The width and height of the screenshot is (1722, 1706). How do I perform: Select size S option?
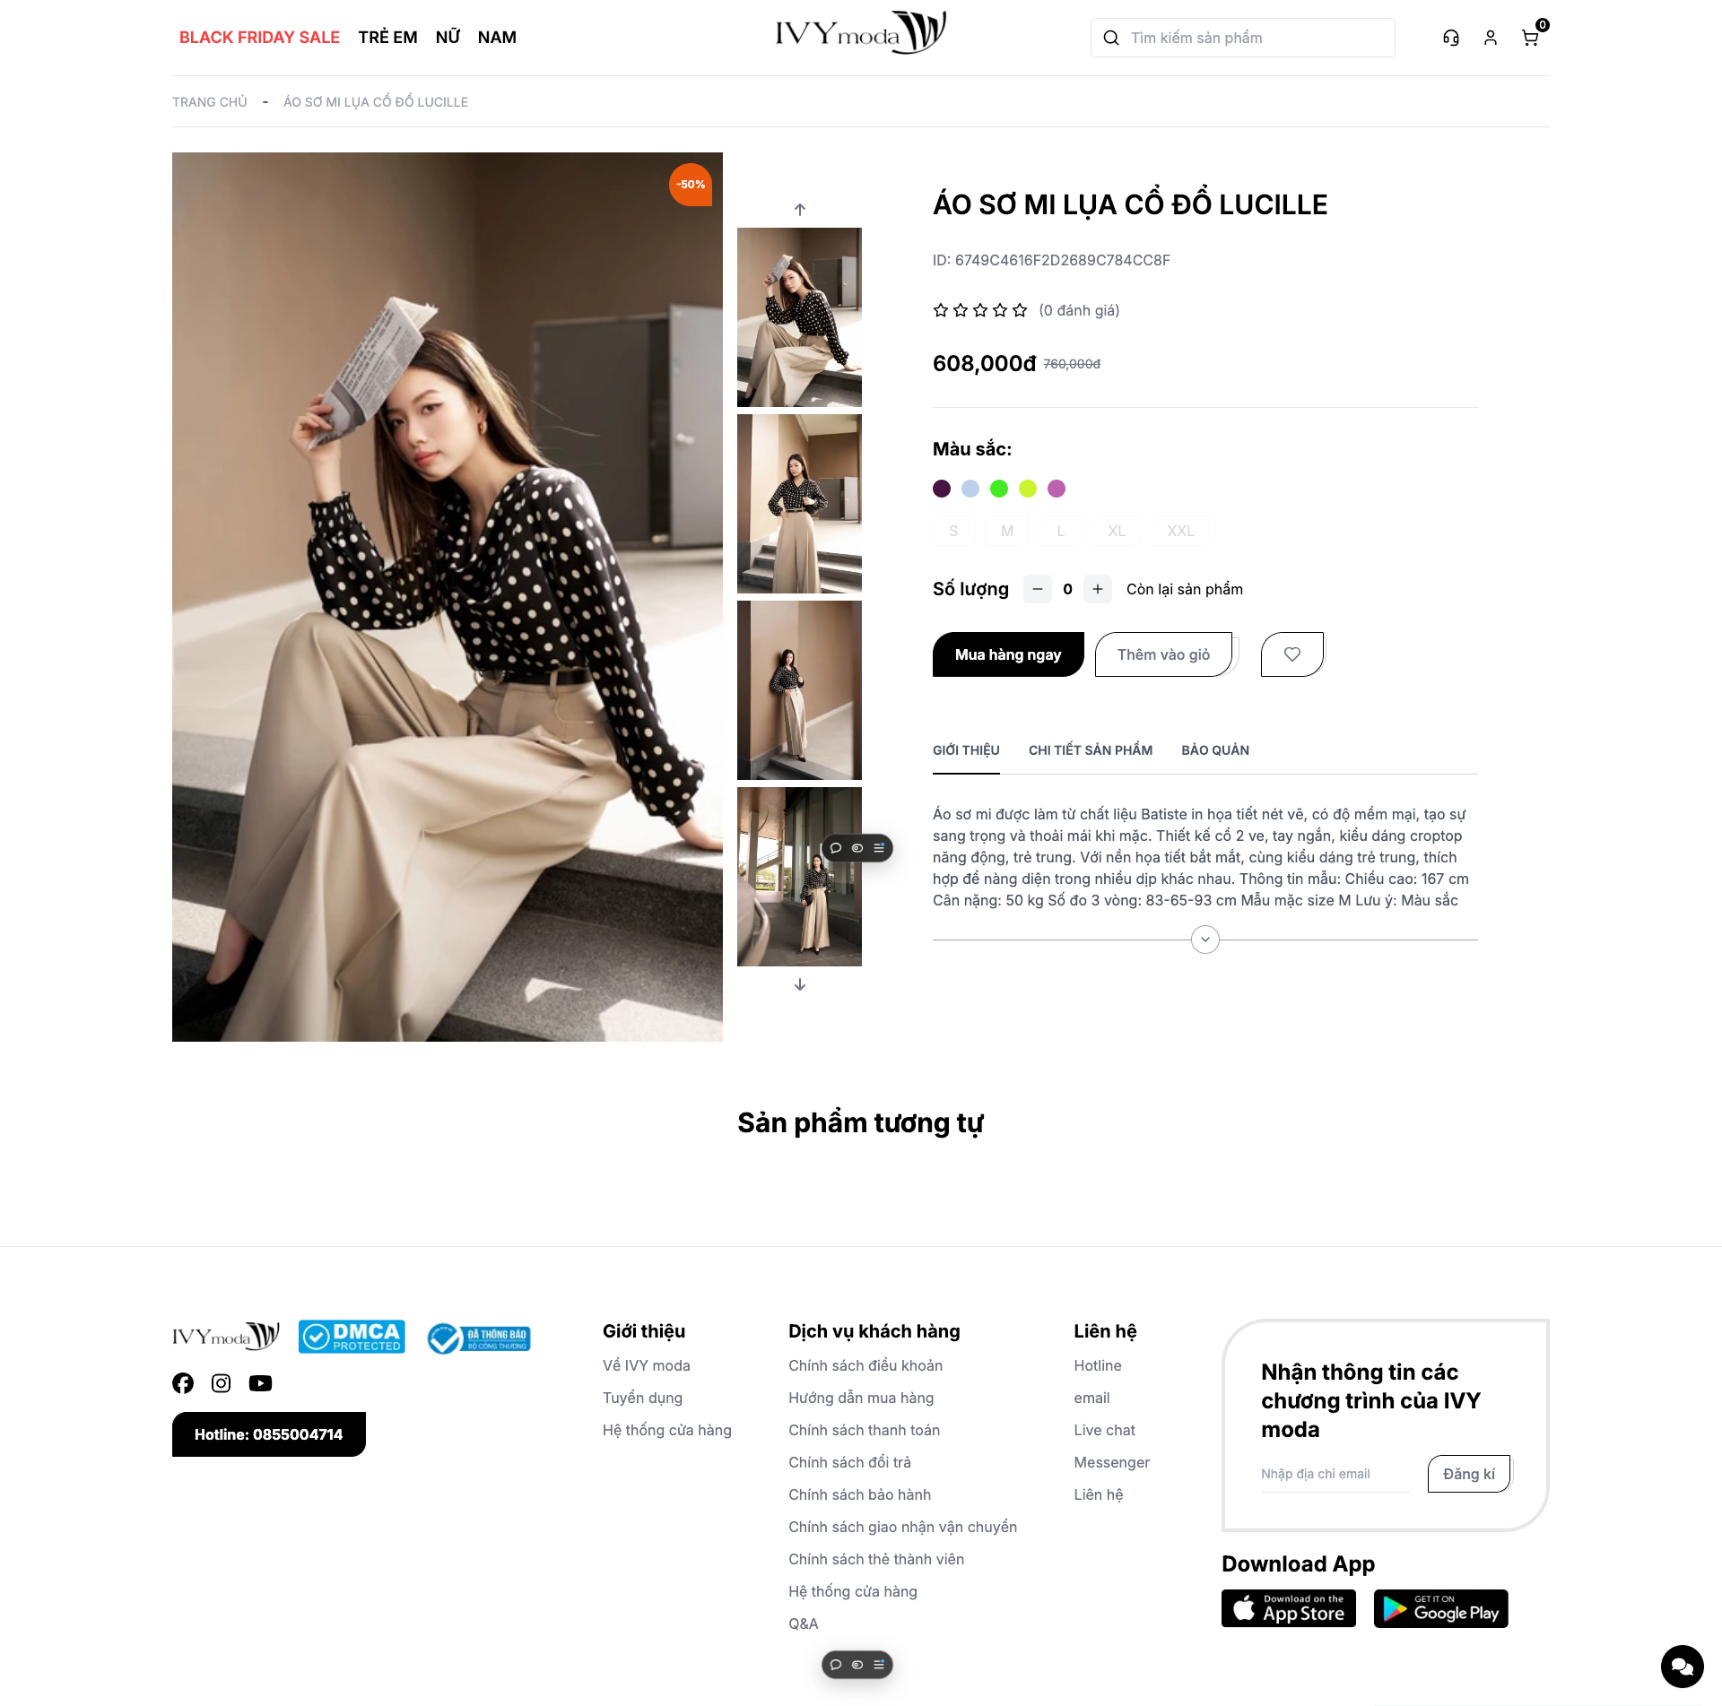[953, 531]
